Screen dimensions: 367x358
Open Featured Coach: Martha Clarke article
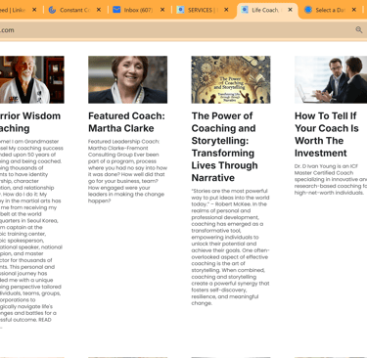[126, 122]
